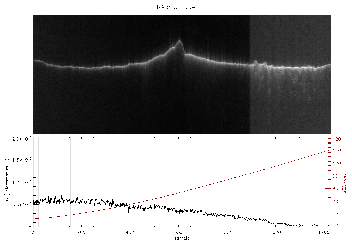Image resolution: width=352 pixels, height=248 pixels.
Task: Click the 600 tick label on the sample axis
Action: [x=178, y=232]
